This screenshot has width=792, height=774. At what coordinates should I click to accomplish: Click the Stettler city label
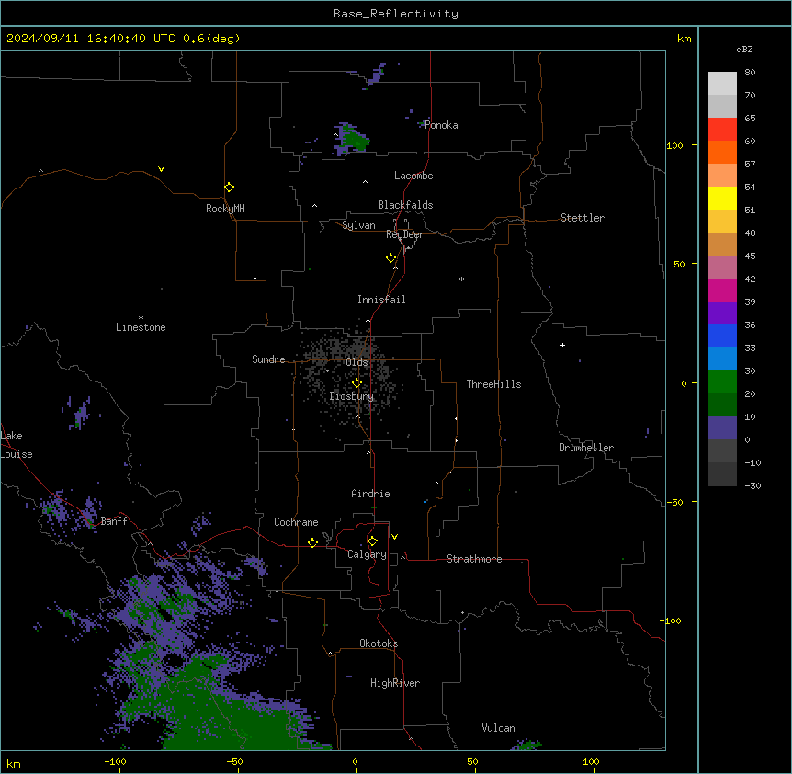coord(583,218)
